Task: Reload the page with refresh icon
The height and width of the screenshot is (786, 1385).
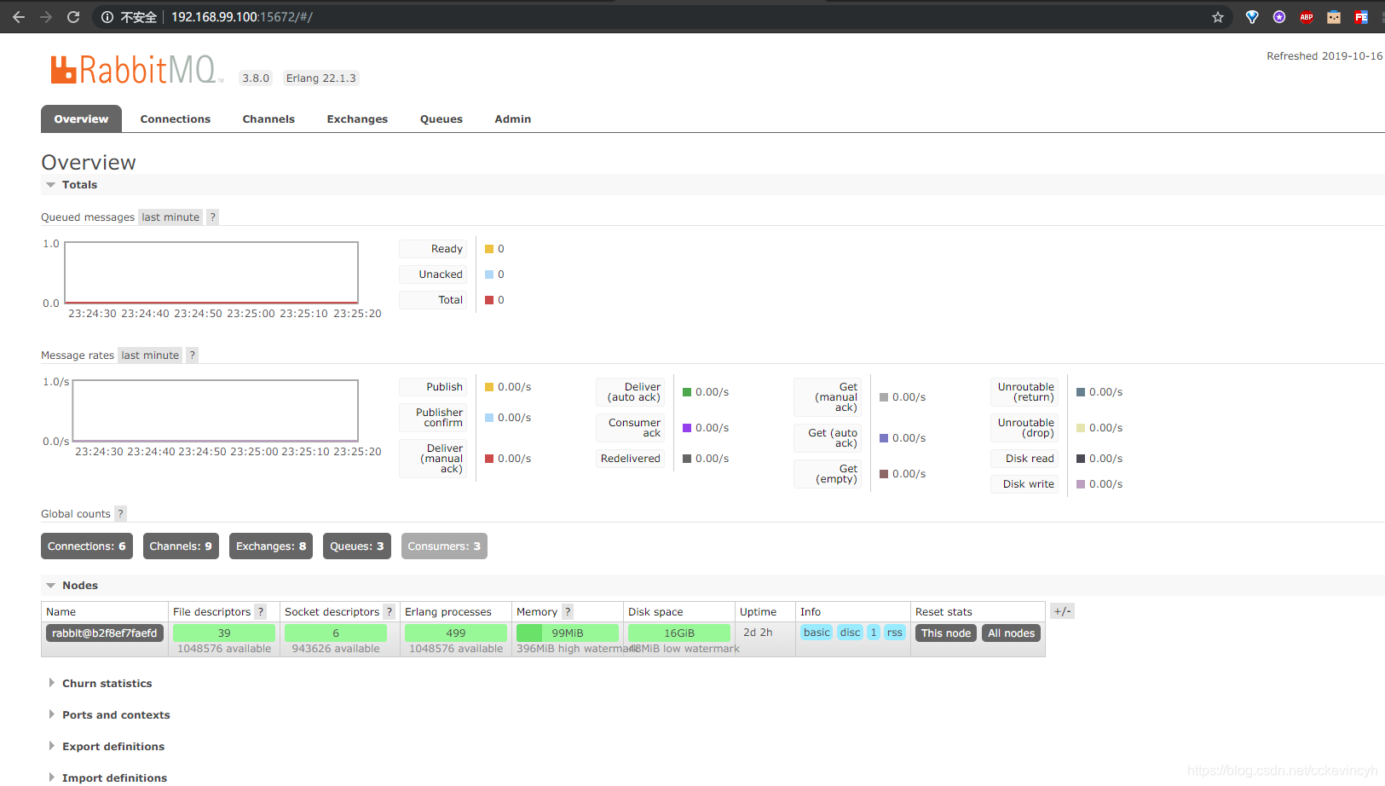Action: click(x=73, y=17)
